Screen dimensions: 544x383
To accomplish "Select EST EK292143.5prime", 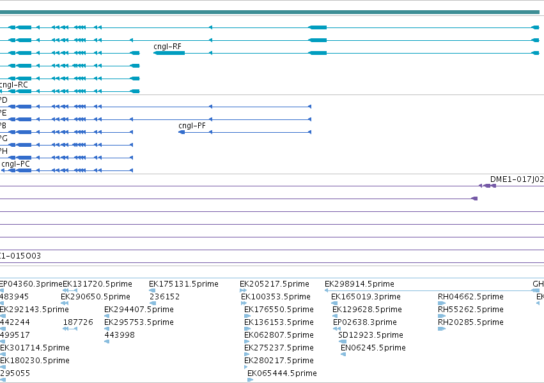I will [x=34, y=310].
